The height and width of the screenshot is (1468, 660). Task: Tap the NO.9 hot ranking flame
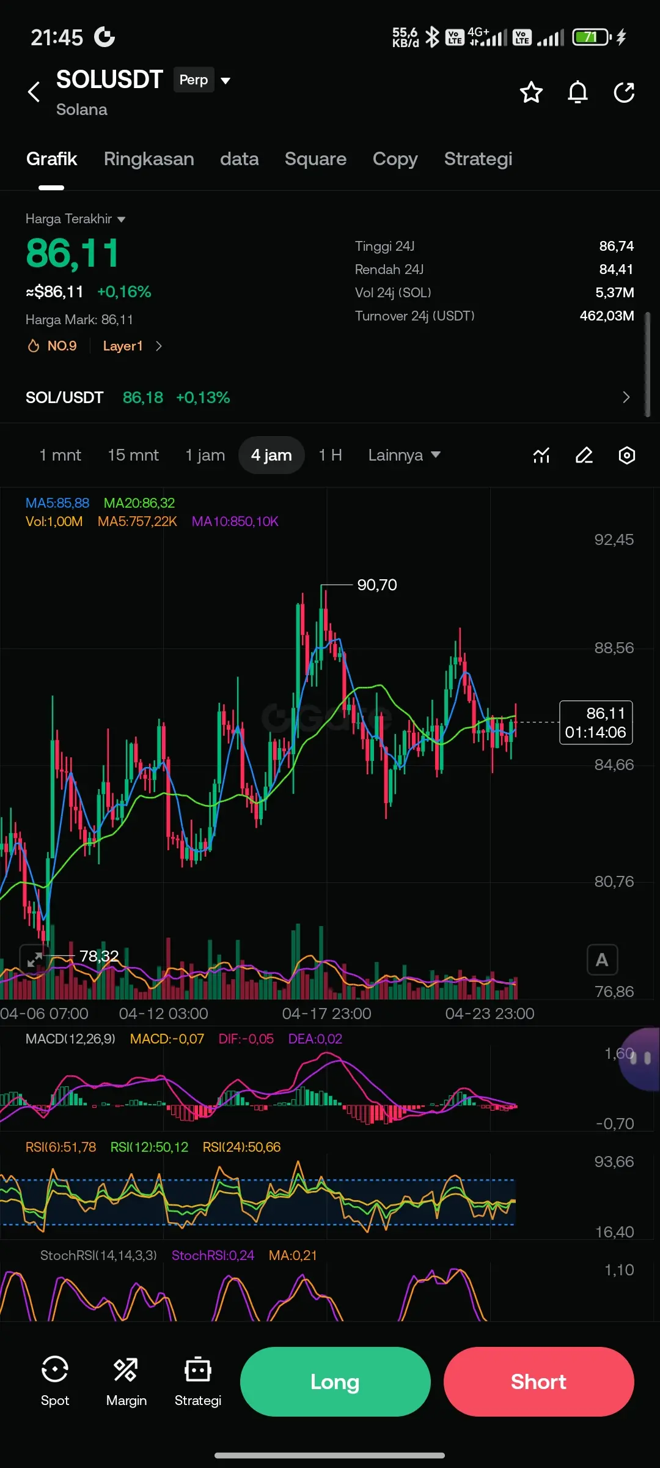52,346
